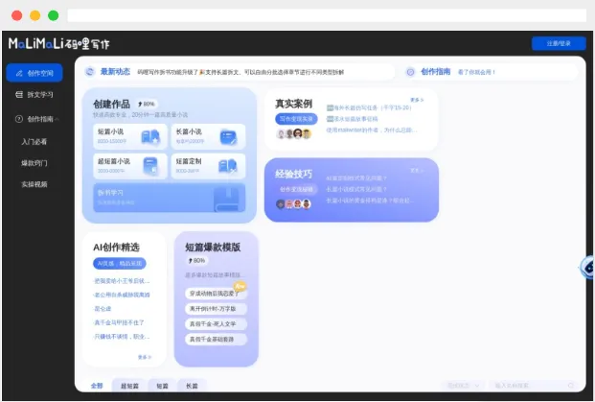Screen dimensions: 595x402
Task: Select the 穿成动物后我恋爱了 template
Action: [216, 294]
